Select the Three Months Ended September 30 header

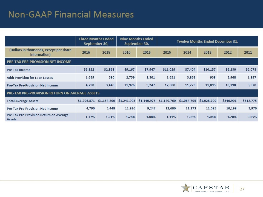(96, 41)
